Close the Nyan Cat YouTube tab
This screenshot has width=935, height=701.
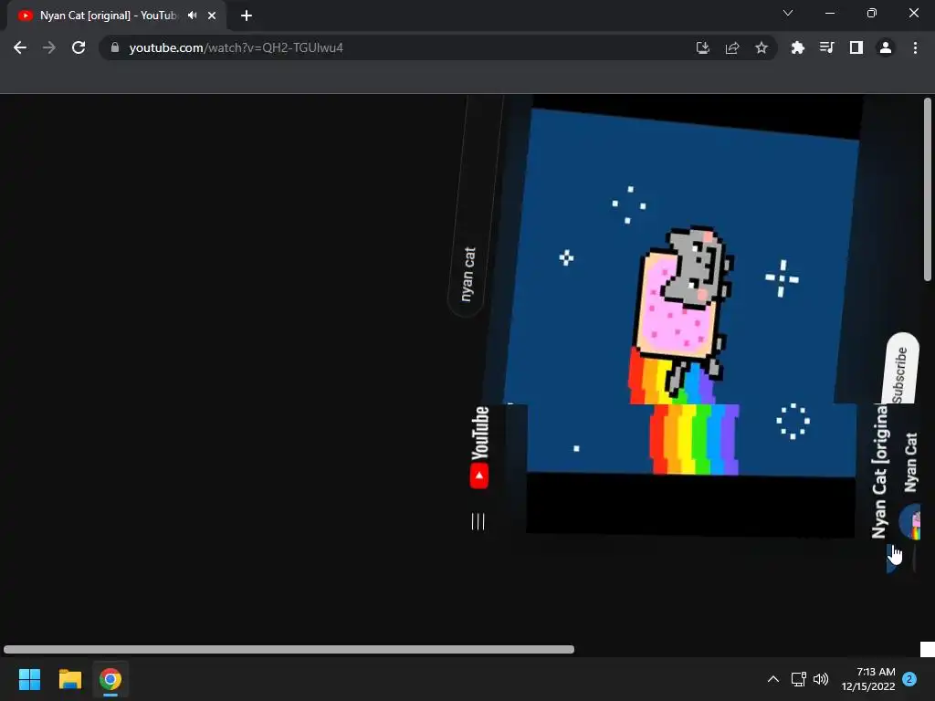pyautogui.click(x=212, y=16)
